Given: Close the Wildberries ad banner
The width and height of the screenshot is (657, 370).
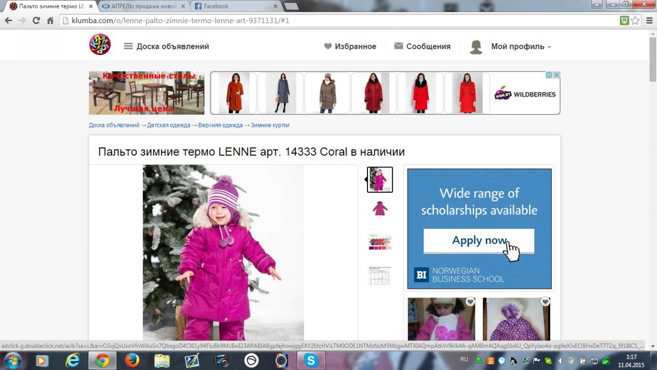Looking at the screenshot, I should click(556, 75).
